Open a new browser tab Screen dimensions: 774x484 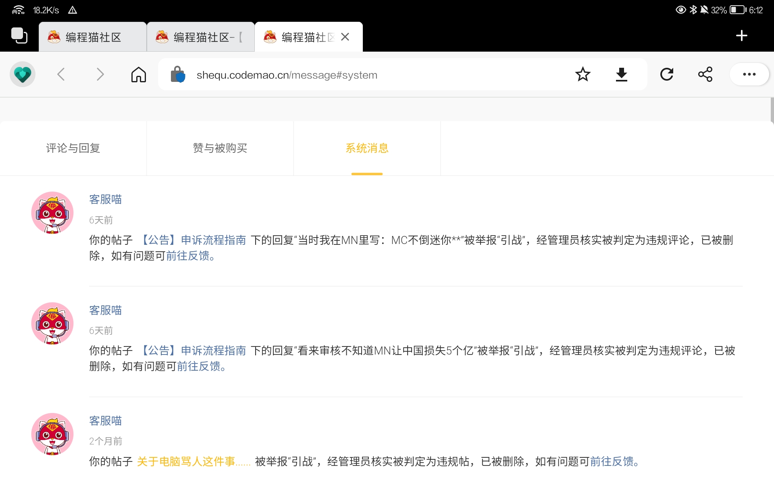[741, 35]
